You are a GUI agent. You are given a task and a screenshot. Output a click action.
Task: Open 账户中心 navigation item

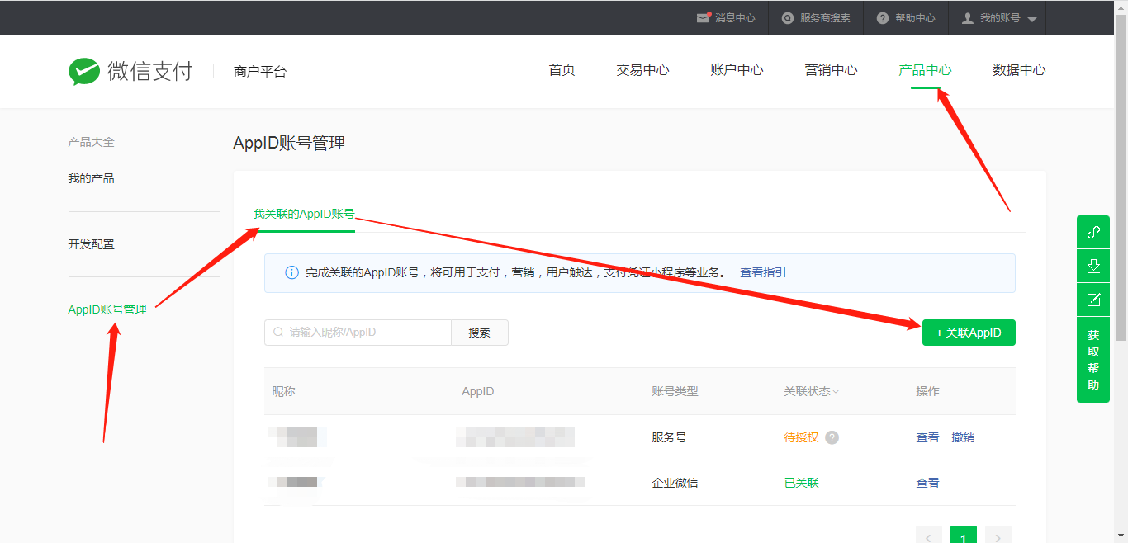[737, 70]
